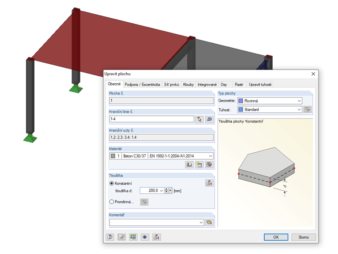Open the tloušťka d value dropdown arrow
Viewport: 338px width, 254px height.
[161, 191]
